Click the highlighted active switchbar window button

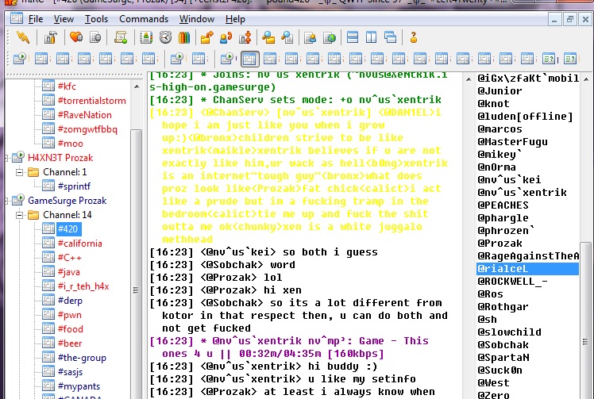250,59
